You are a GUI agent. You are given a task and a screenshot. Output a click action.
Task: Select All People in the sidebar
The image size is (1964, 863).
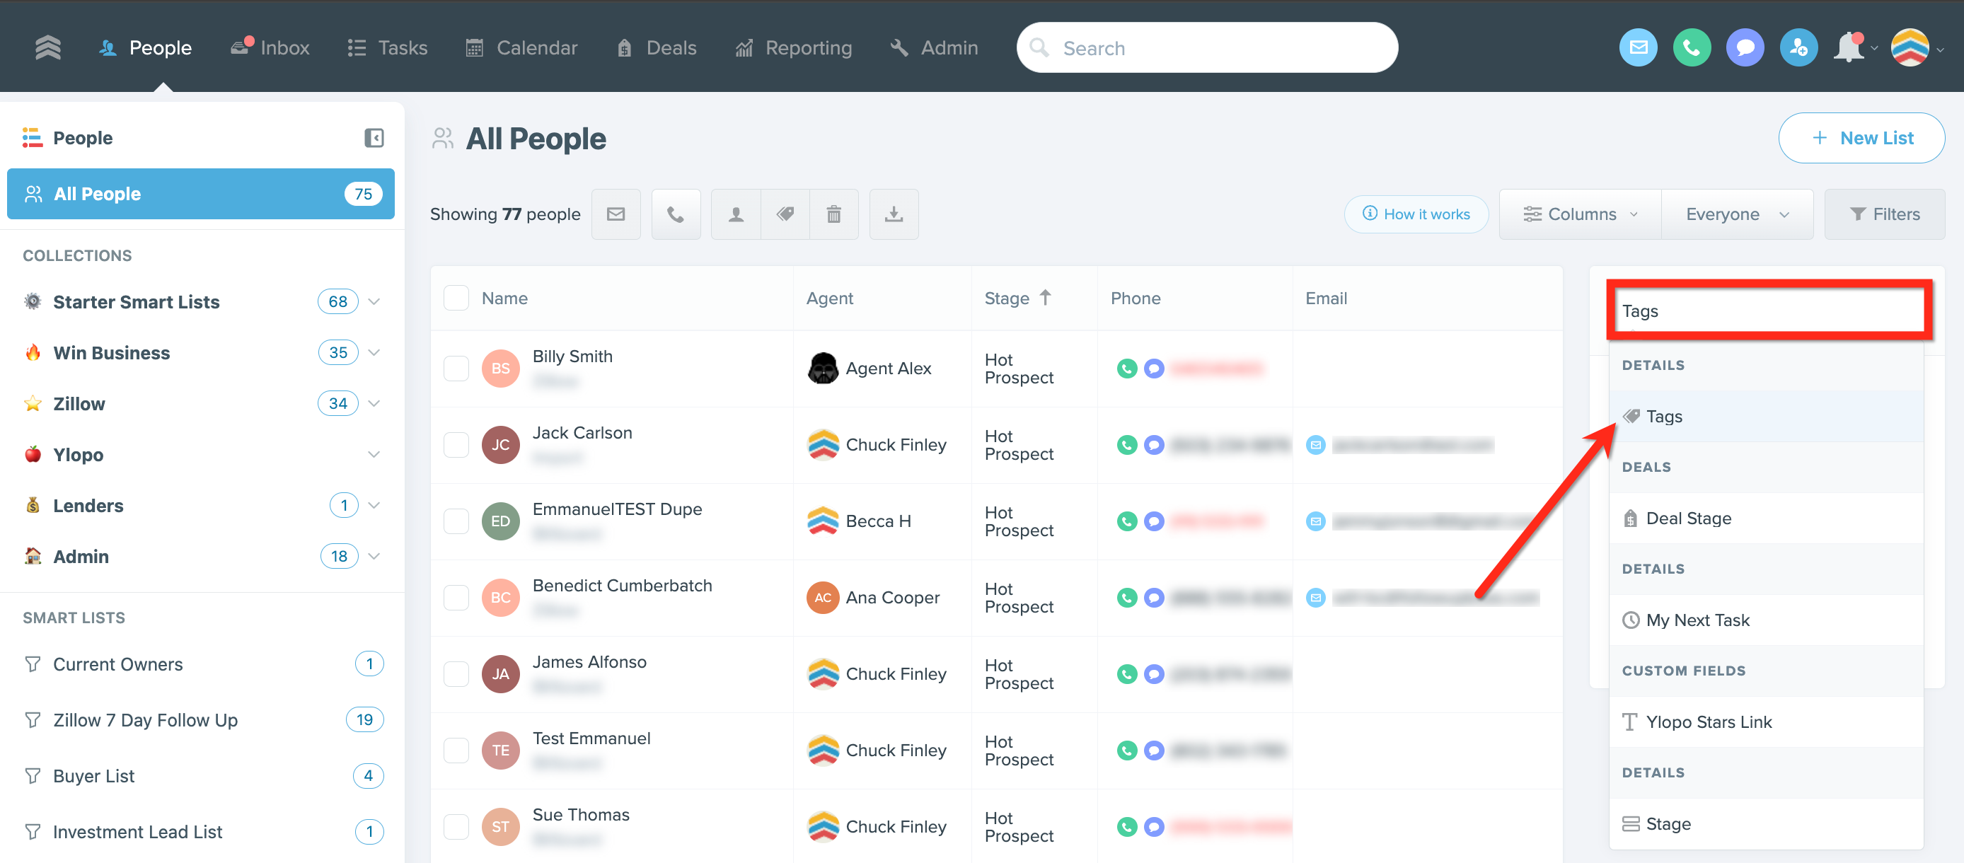[200, 194]
